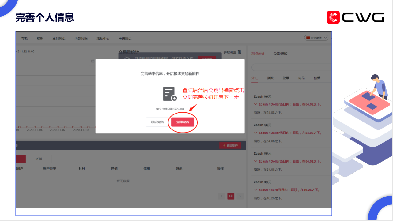The image size is (393, 221).
Task: Open the 取款 menu item
Action: [x=40, y=39]
